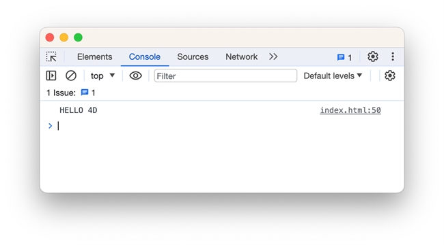Image resolution: width=444 pixels, height=245 pixels.
Task: Clear console with the ban icon
Action: [x=71, y=76]
